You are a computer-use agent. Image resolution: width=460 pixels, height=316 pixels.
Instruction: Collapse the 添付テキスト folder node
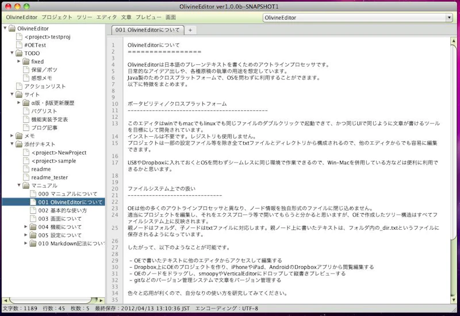(x=11, y=144)
